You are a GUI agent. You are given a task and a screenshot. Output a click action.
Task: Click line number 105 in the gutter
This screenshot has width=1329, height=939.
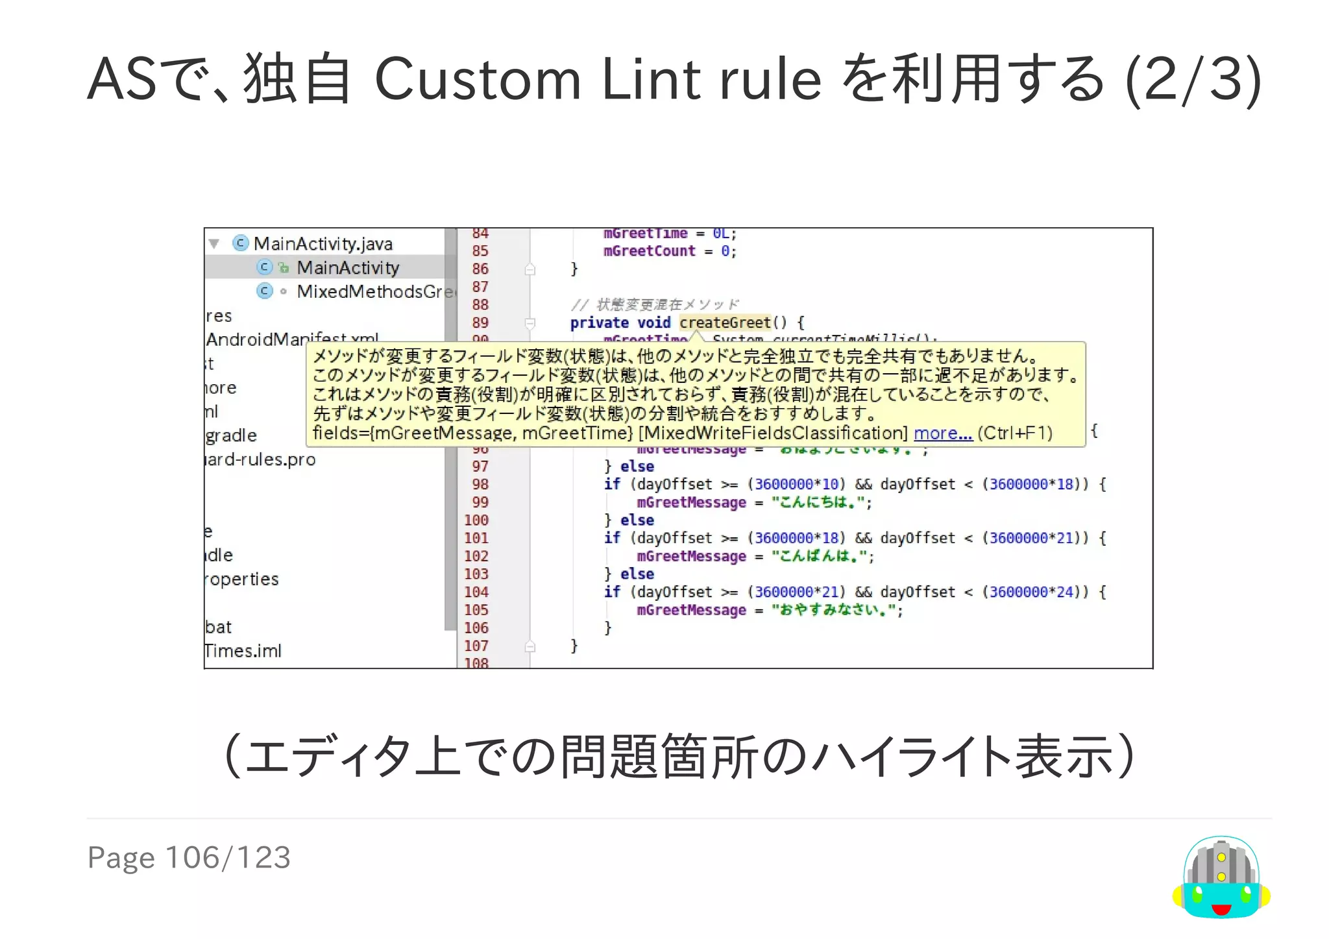[x=476, y=610]
